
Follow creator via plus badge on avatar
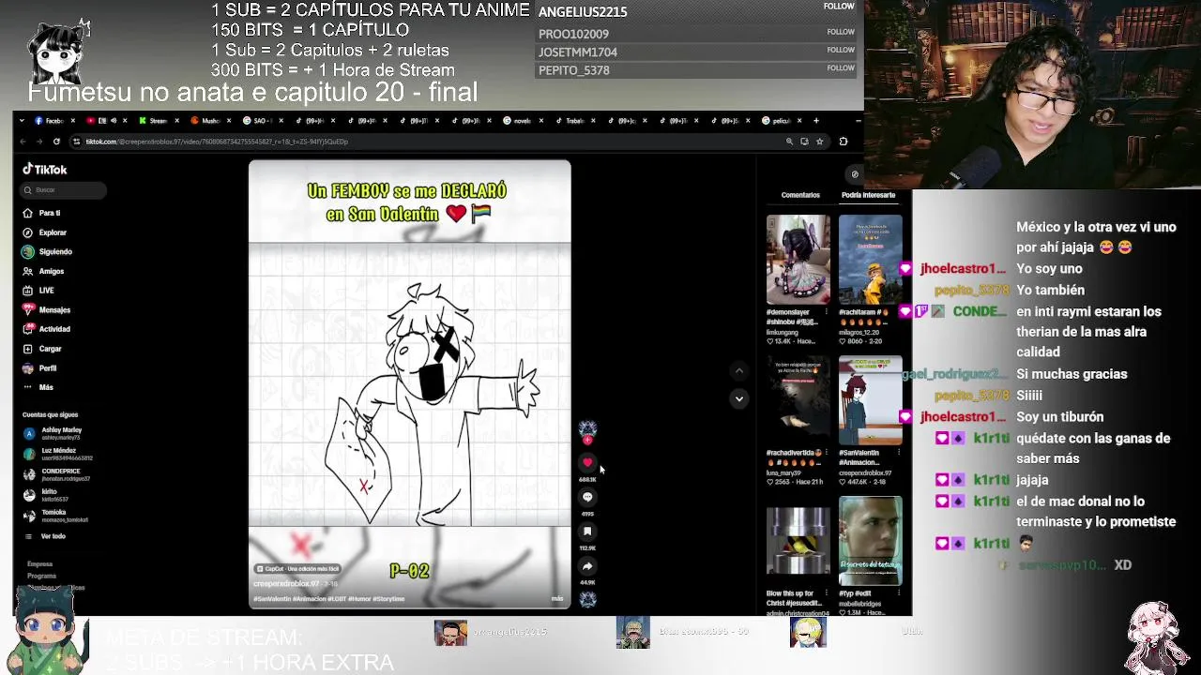pos(587,440)
